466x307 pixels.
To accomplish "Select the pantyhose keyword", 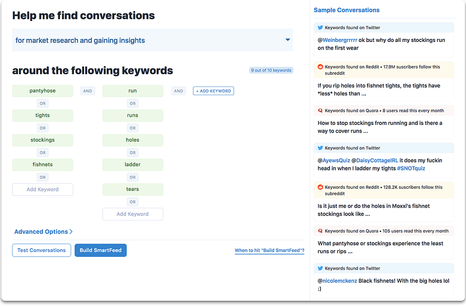I will point(43,91).
